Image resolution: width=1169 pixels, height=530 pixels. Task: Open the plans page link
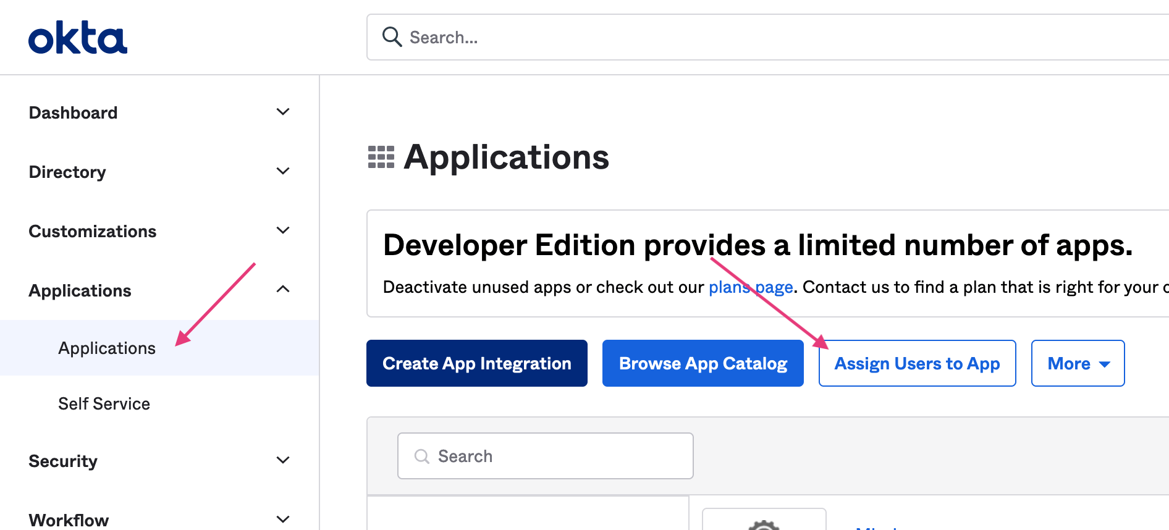click(750, 287)
